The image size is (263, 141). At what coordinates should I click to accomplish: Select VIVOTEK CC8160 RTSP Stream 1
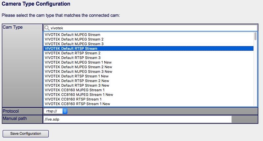pyautogui.click(x=148, y=99)
